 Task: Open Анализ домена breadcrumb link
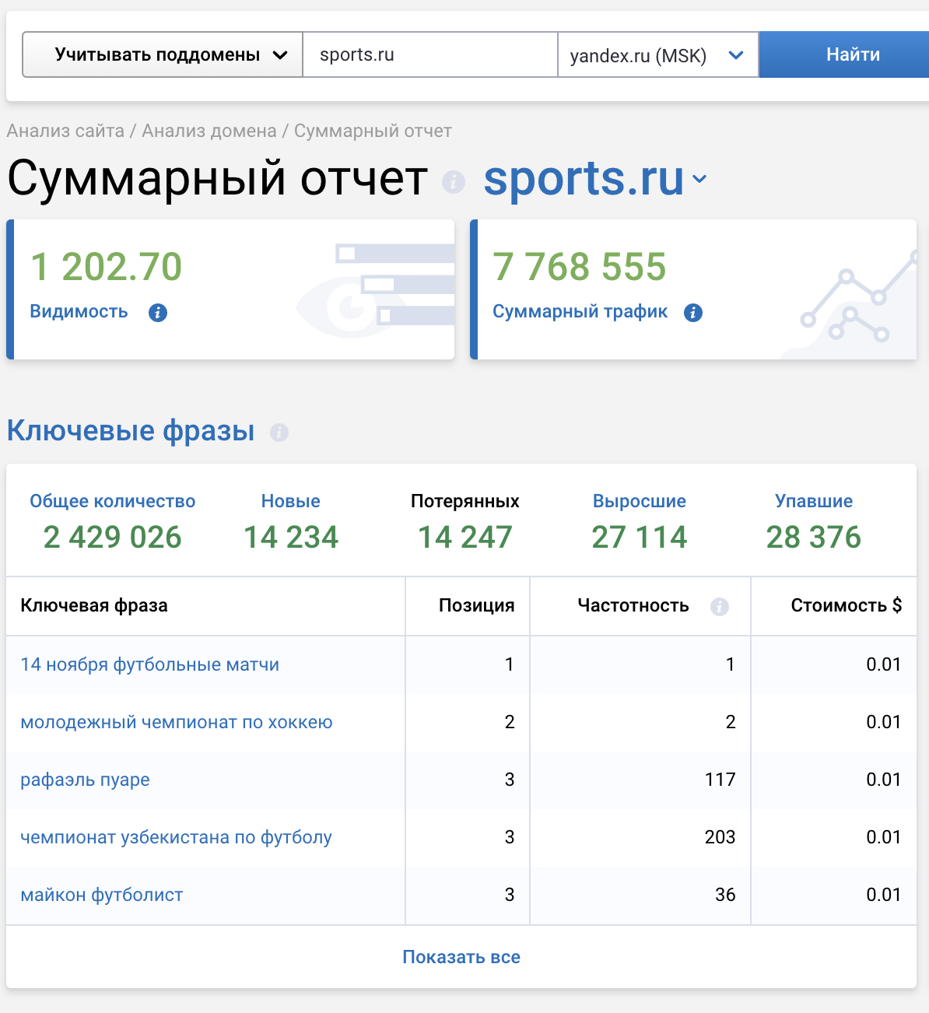[x=209, y=131]
